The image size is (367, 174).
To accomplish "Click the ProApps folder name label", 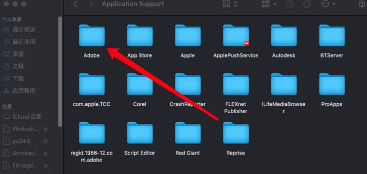I will click(332, 104).
